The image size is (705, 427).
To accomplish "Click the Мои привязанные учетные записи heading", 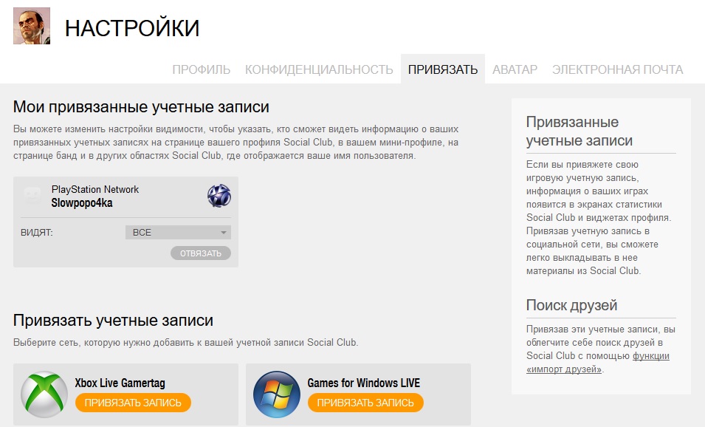I will pyautogui.click(x=141, y=107).
